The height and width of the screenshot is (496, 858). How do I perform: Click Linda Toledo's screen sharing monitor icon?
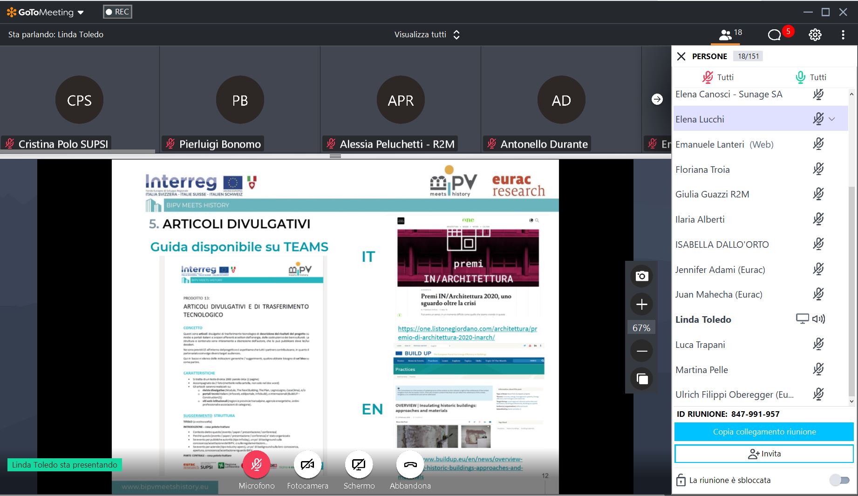802,319
